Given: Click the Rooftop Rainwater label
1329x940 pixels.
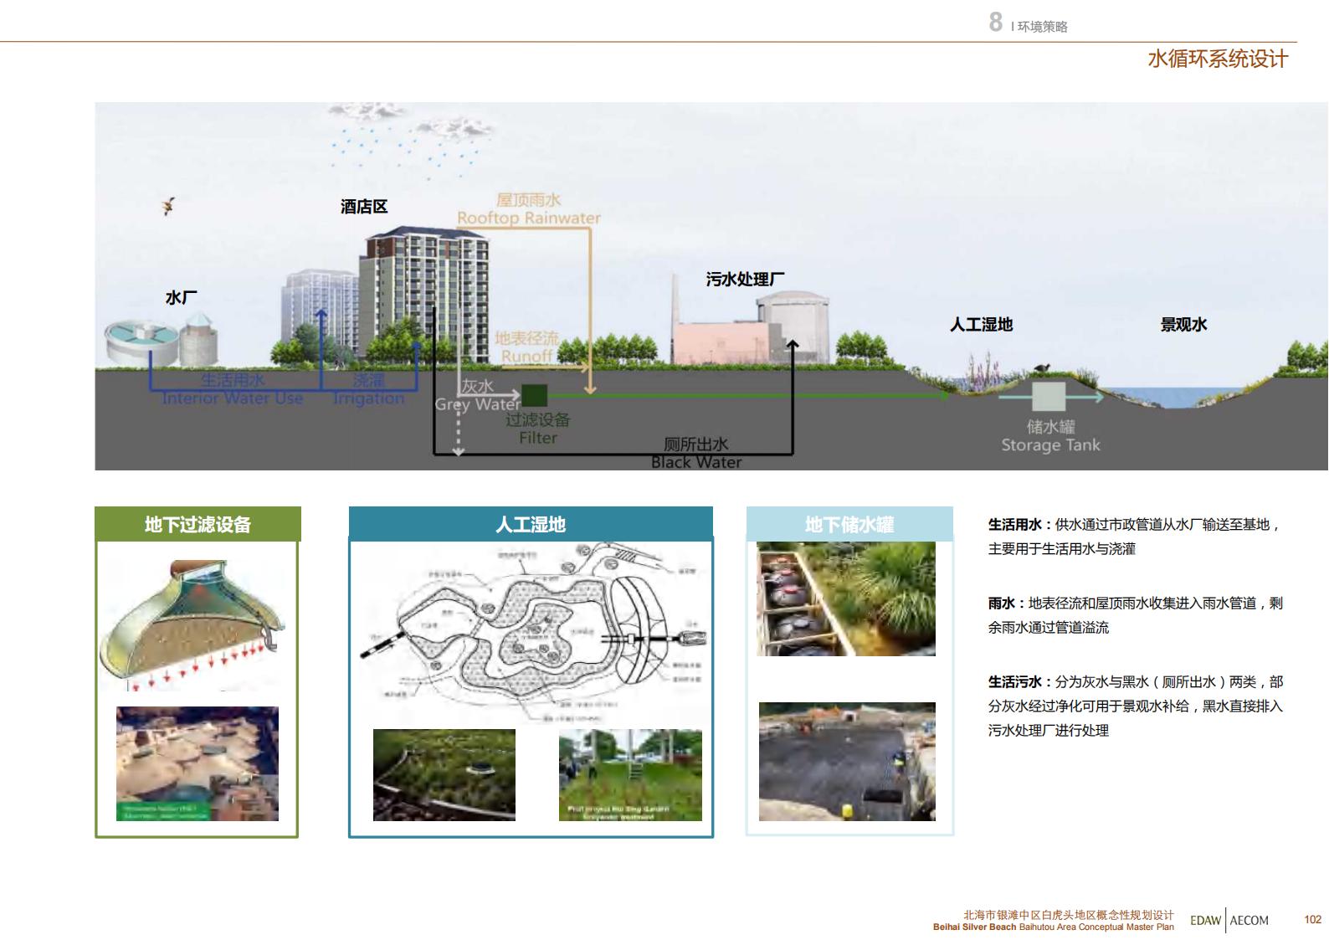Looking at the screenshot, I should (x=529, y=218).
